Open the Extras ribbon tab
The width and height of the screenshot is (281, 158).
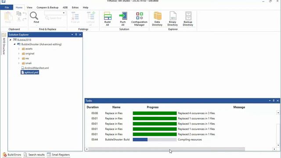(x=75, y=7)
